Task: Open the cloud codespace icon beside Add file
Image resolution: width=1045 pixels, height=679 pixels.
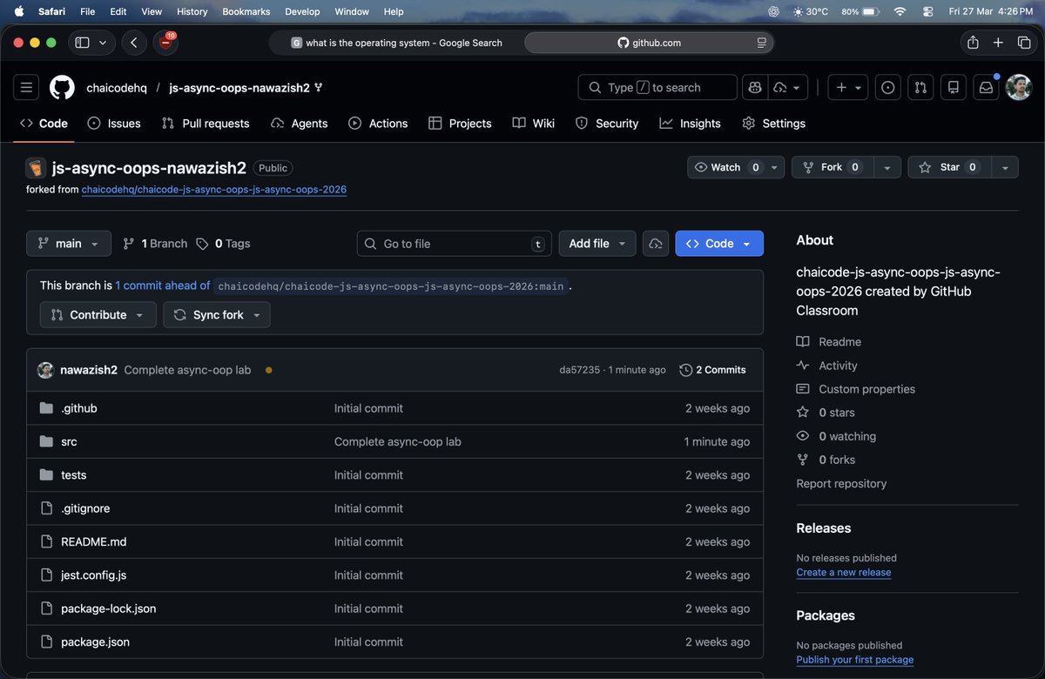Action: [656, 244]
